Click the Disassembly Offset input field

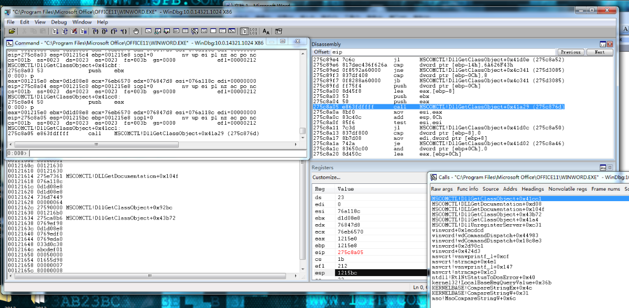[443, 52]
